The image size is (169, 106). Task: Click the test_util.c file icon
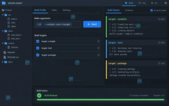pos(8,38)
